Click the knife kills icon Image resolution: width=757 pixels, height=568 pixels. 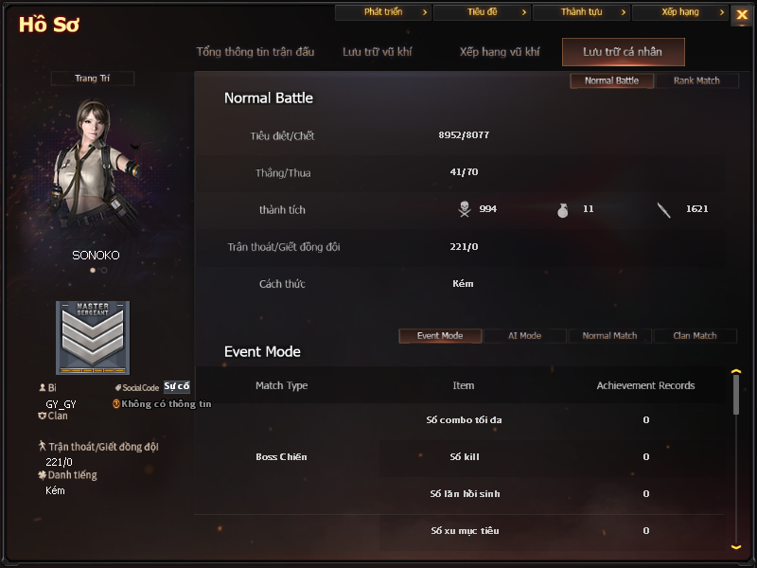pyautogui.click(x=663, y=210)
